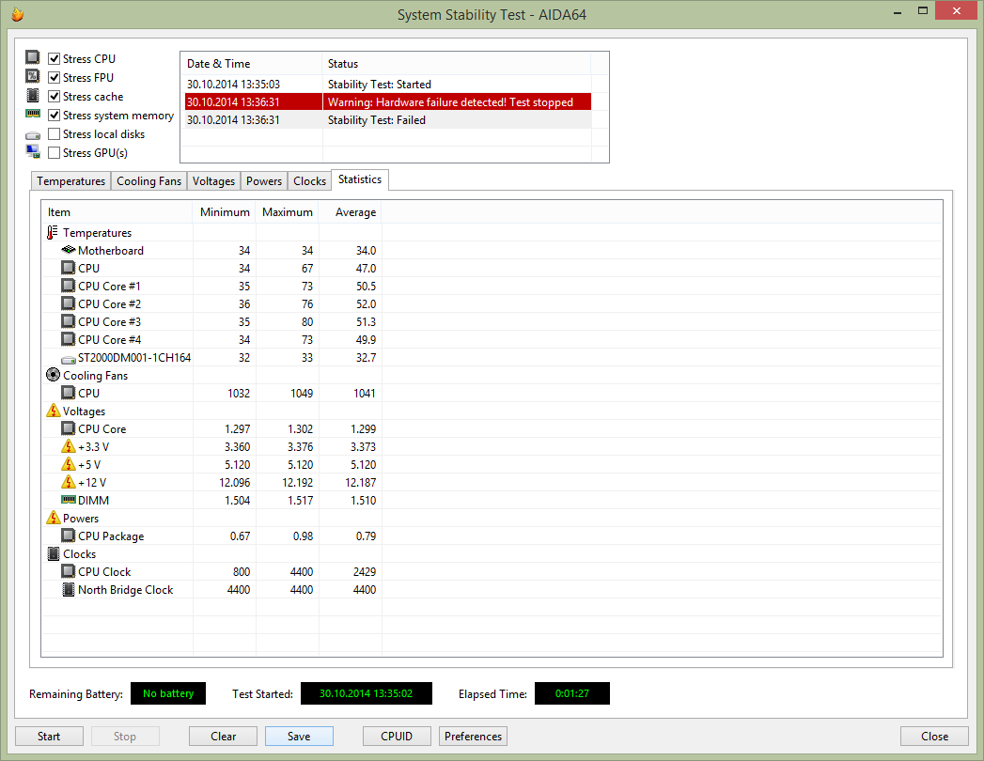Click the chip icon for CPU Package
Viewport: 984px width, 761px height.
(69, 536)
